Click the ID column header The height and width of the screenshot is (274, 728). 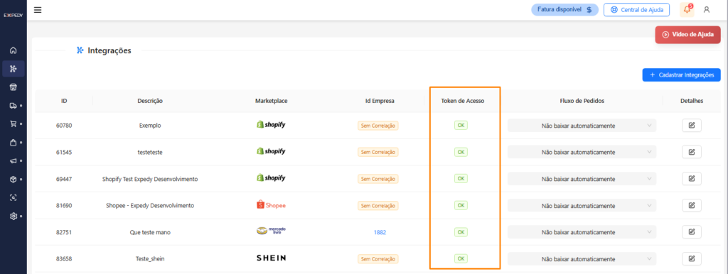64,101
